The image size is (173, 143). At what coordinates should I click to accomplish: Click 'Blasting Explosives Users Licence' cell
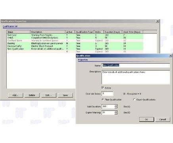47,43
